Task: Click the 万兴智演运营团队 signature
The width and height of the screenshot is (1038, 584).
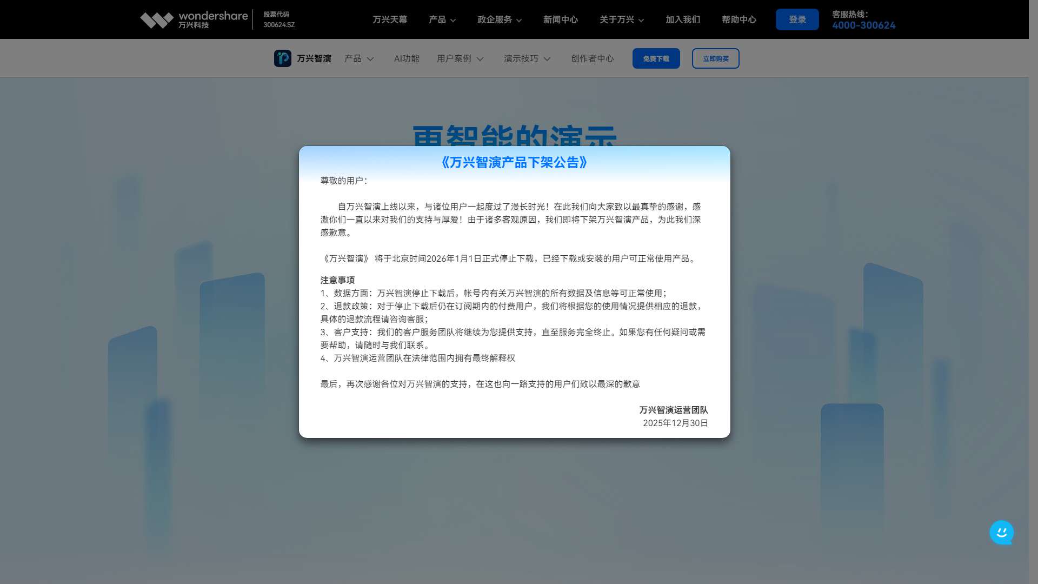Action: 674,410
